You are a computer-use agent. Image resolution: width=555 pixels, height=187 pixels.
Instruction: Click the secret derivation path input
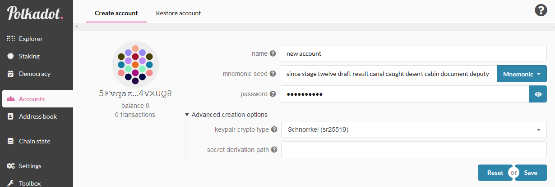413,150
